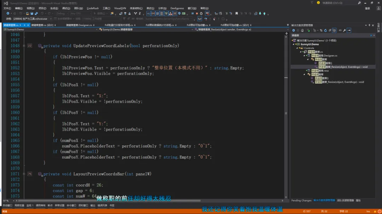Open the Any CPU platform dropdown
The width and height of the screenshot is (382, 214).
tap(80, 13)
